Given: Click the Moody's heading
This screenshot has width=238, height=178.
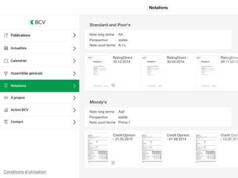Looking at the screenshot, I should (x=98, y=102).
